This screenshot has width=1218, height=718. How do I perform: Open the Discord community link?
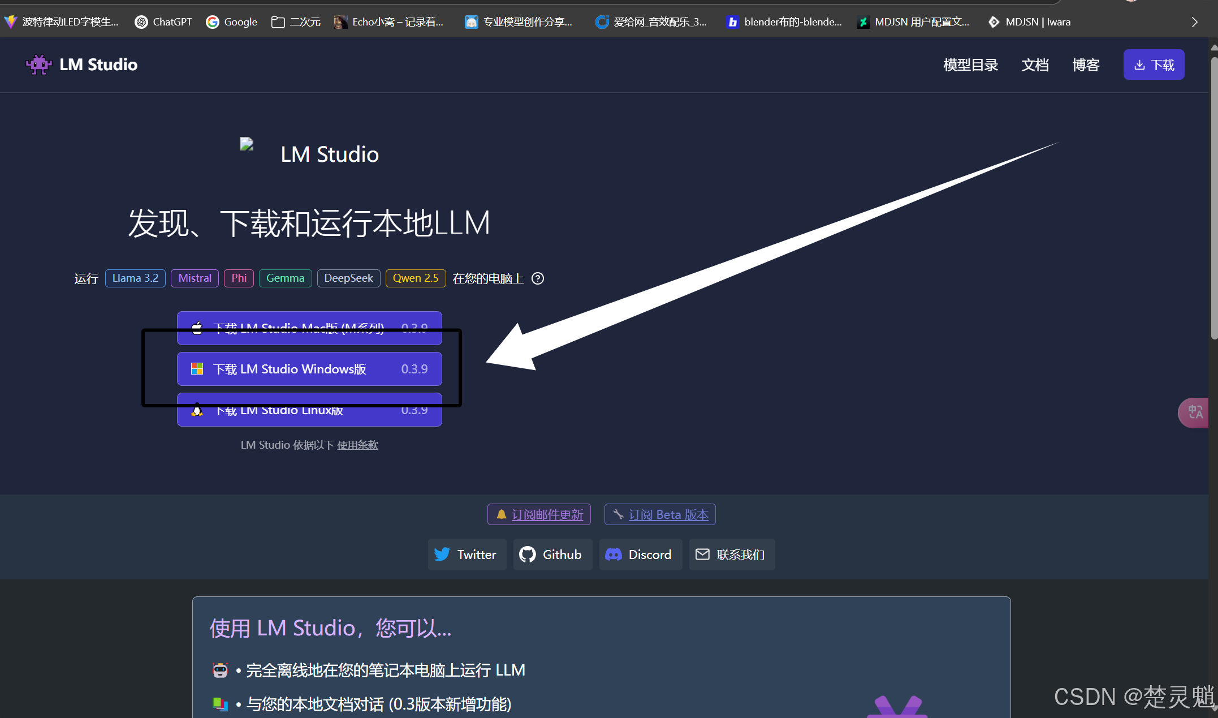(x=640, y=554)
